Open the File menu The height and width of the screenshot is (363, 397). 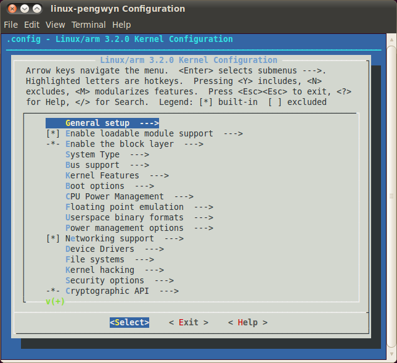click(11, 25)
